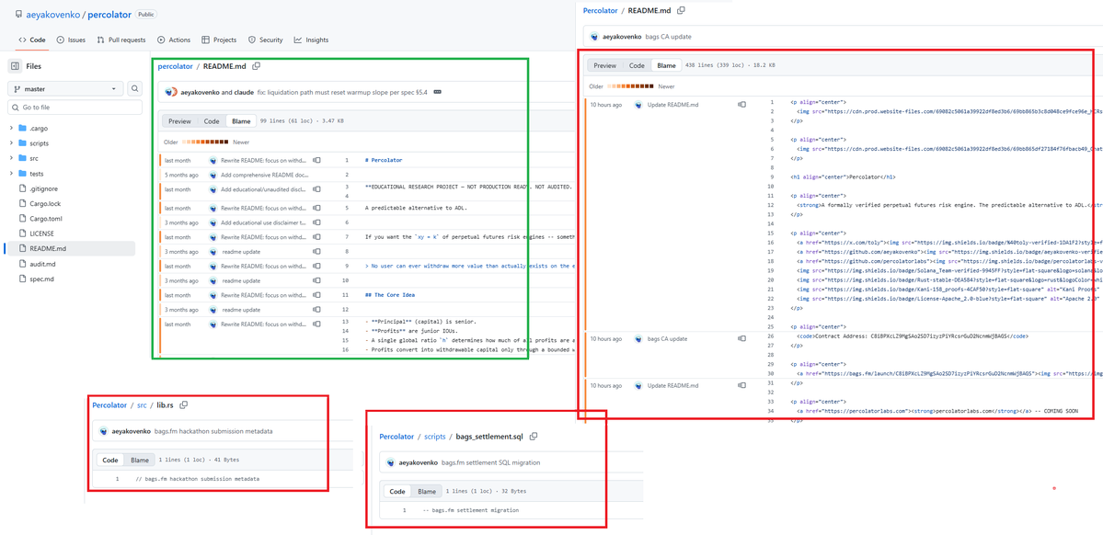The image size is (1103, 535).
Task: Switch to Preview in the 99 lines README view
Action: 179,121
